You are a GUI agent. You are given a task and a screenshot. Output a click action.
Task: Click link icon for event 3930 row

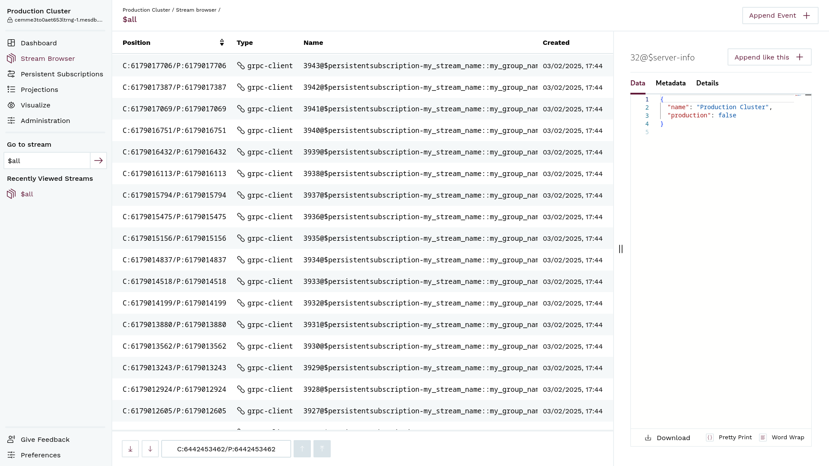coord(241,346)
